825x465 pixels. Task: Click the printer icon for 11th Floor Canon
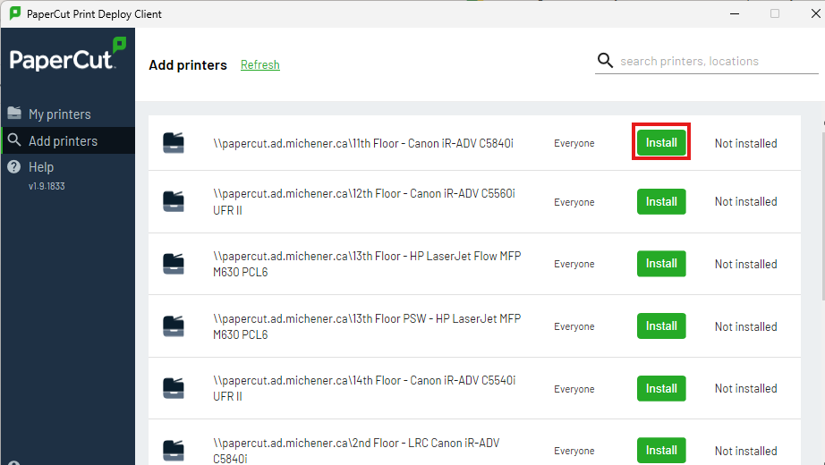click(x=174, y=143)
